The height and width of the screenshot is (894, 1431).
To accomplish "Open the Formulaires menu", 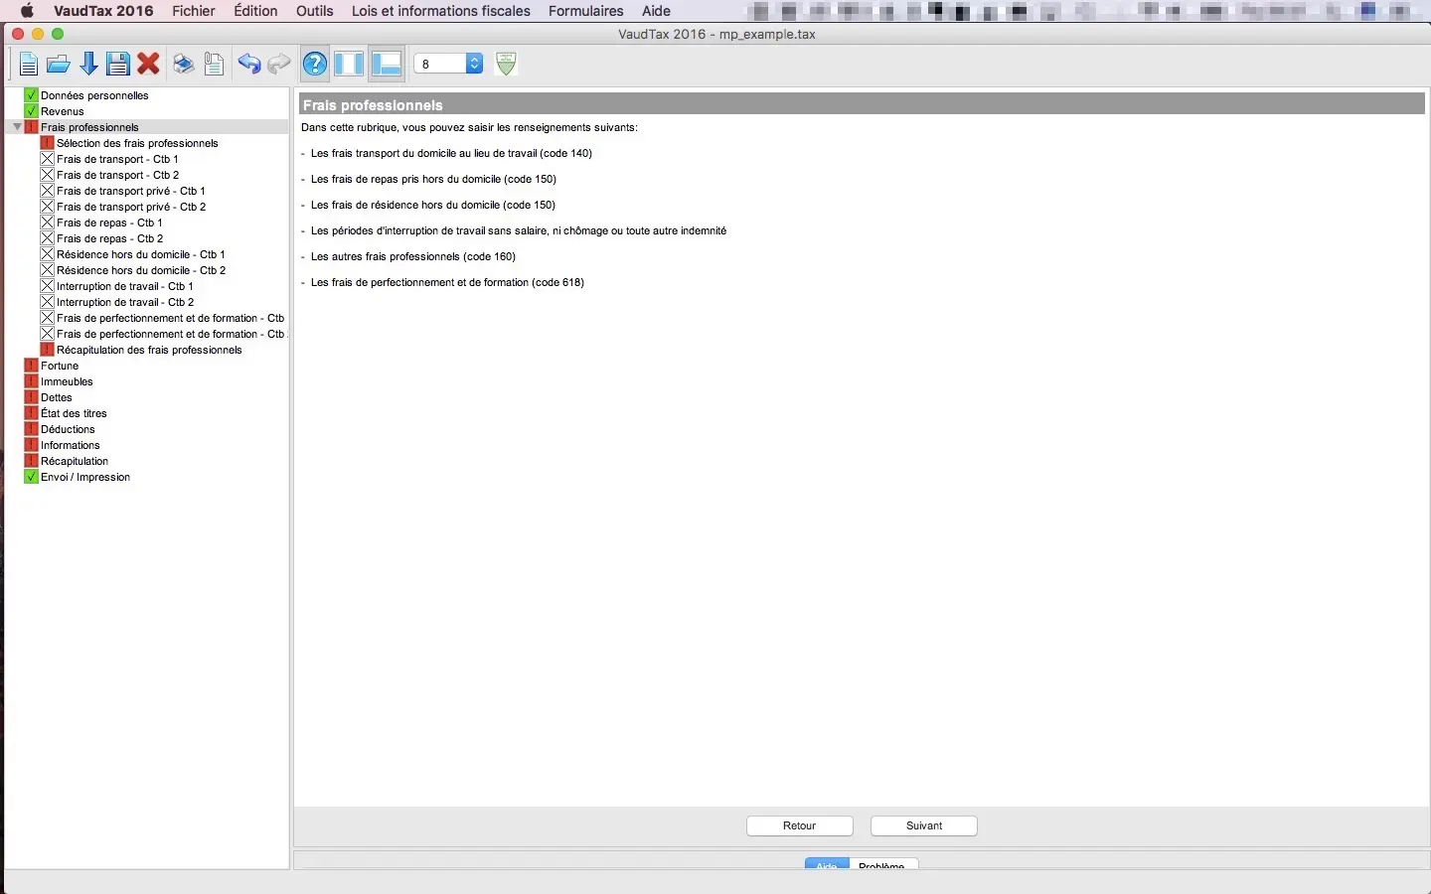I will point(586,11).
